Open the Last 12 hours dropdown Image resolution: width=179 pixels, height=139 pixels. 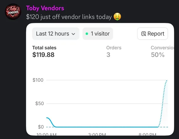pos(56,34)
